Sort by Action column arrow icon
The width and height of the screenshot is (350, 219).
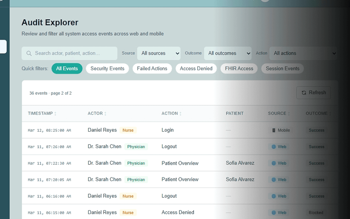coord(180,114)
